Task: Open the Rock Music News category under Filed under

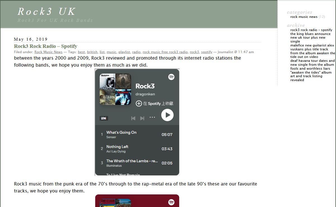Action: pyautogui.click(x=48, y=52)
